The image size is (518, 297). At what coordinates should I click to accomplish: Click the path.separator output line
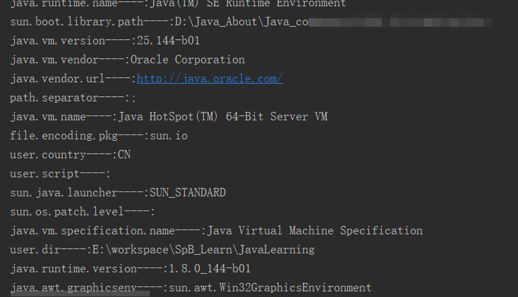coord(73,98)
